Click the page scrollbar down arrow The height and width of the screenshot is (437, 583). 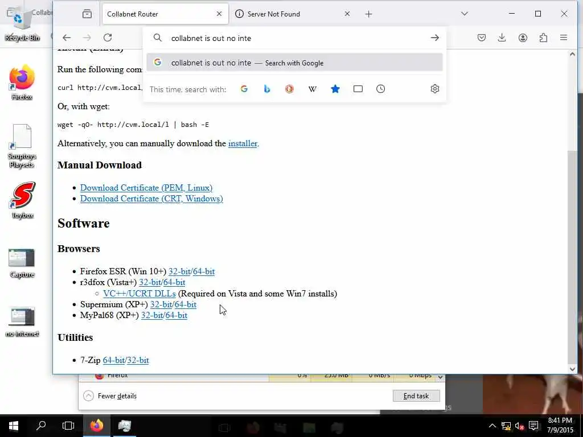point(572,369)
